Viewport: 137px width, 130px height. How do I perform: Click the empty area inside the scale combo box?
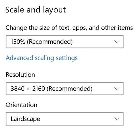tap(93, 42)
